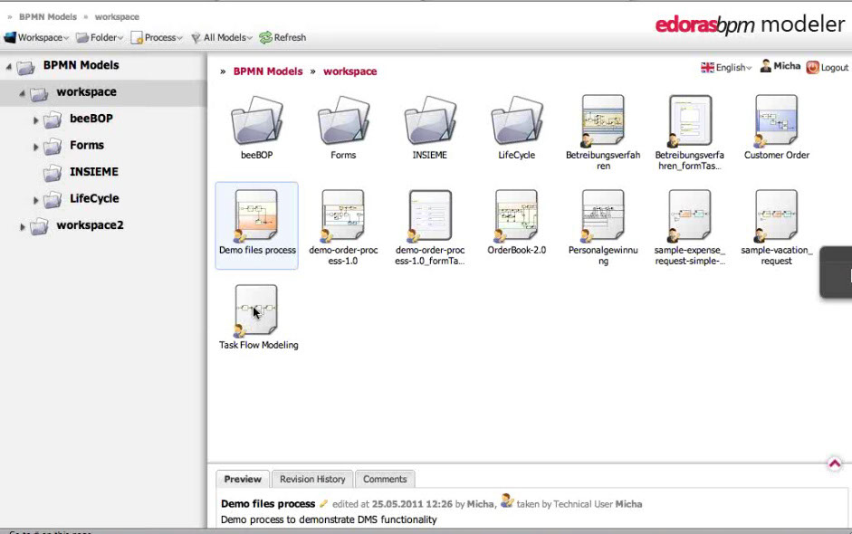
Task: Select the sample-vacation_request model icon
Action: pyautogui.click(x=776, y=215)
